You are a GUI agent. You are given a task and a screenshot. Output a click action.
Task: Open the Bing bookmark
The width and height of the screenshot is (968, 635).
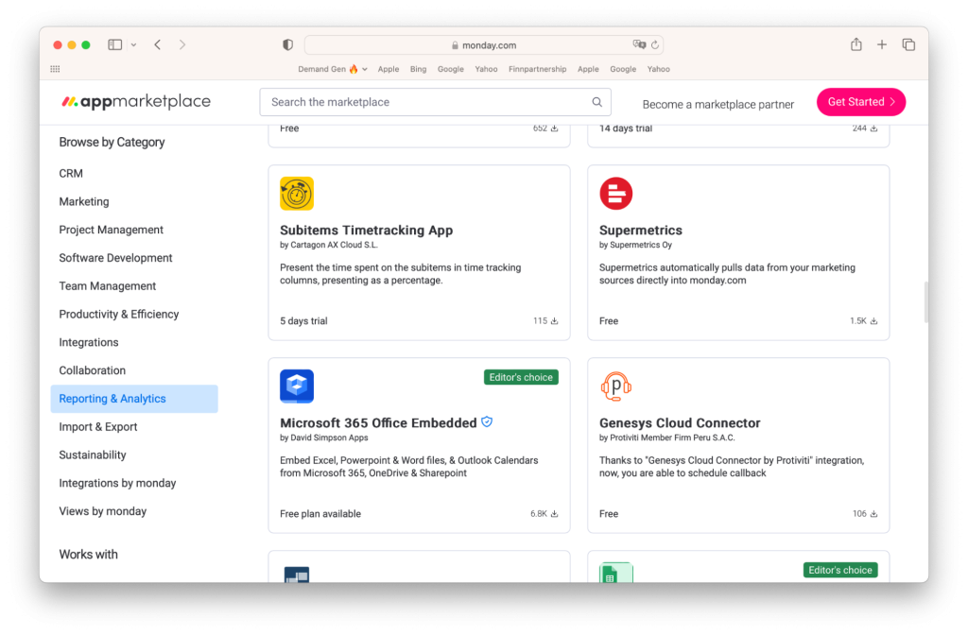418,69
